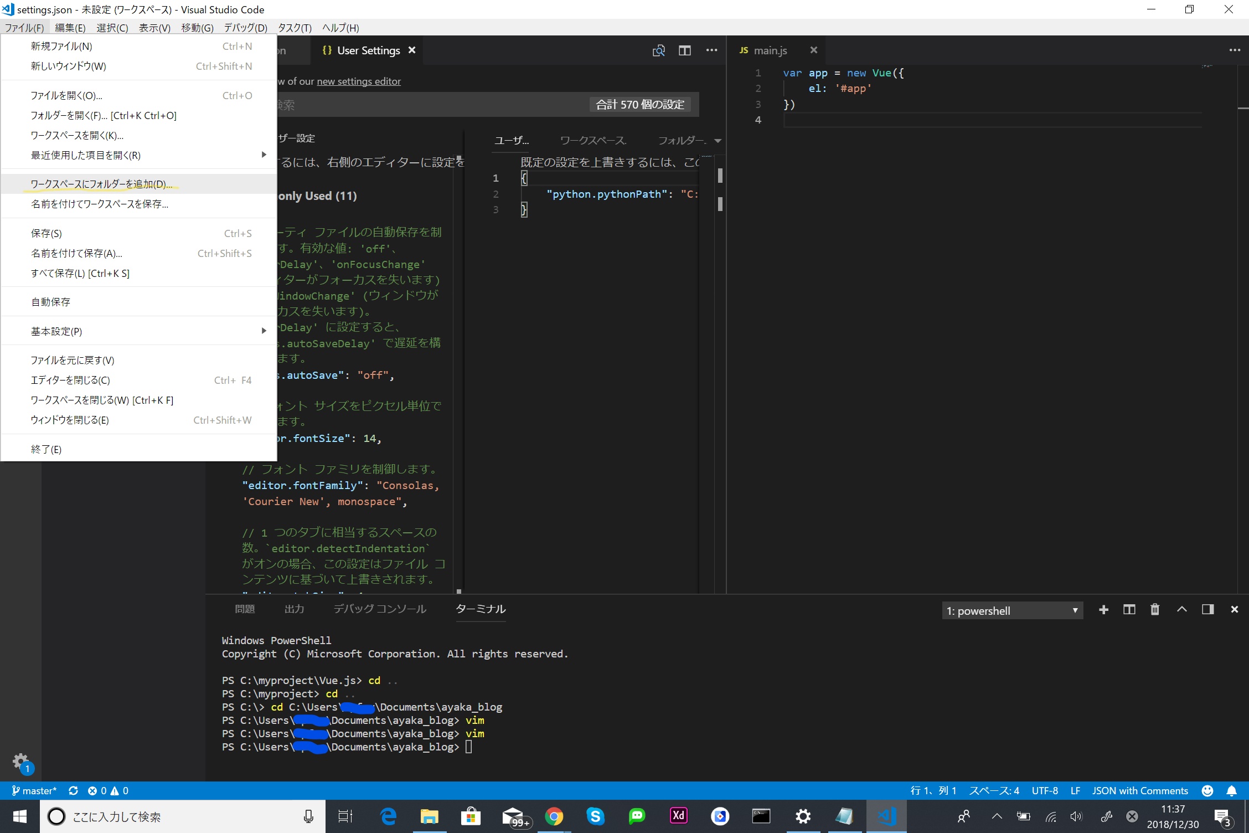The width and height of the screenshot is (1249, 833).
Task: Add a new terminal with the plus icon
Action: click(1103, 609)
